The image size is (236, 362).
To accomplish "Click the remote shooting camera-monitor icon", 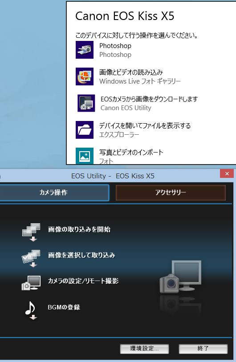I will click(31, 283).
